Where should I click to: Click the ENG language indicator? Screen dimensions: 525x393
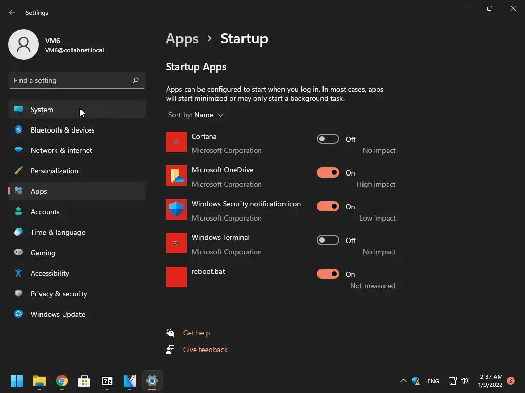pyautogui.click(x=433, y=381)
